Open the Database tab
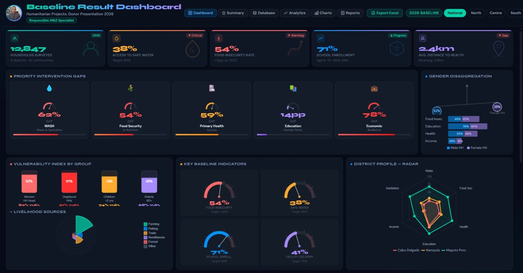 [264, 13]
